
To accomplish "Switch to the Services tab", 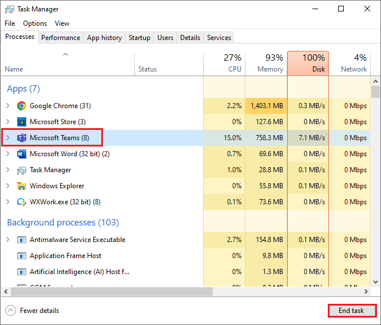I will 219,38.
